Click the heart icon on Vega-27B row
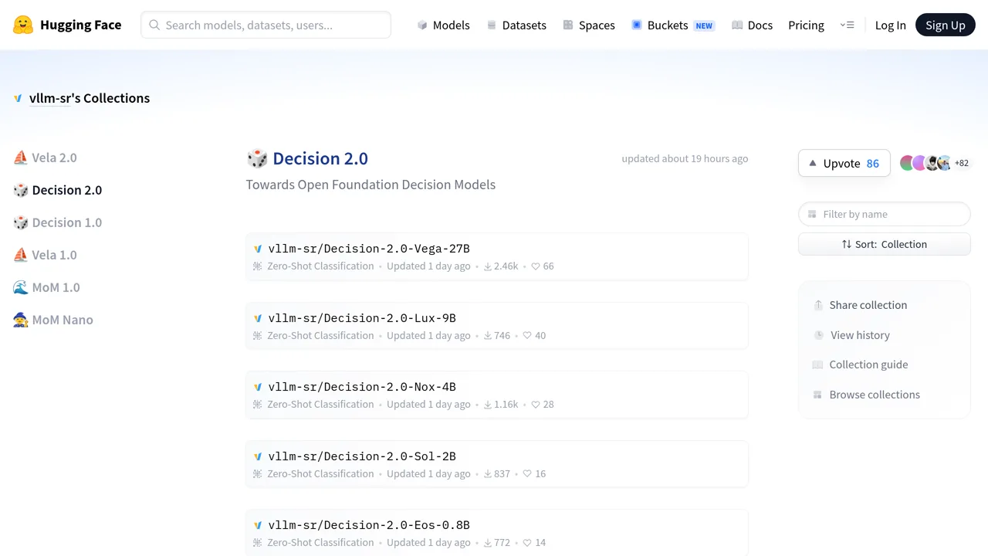The image size is (988, 556). click(536, 266)
